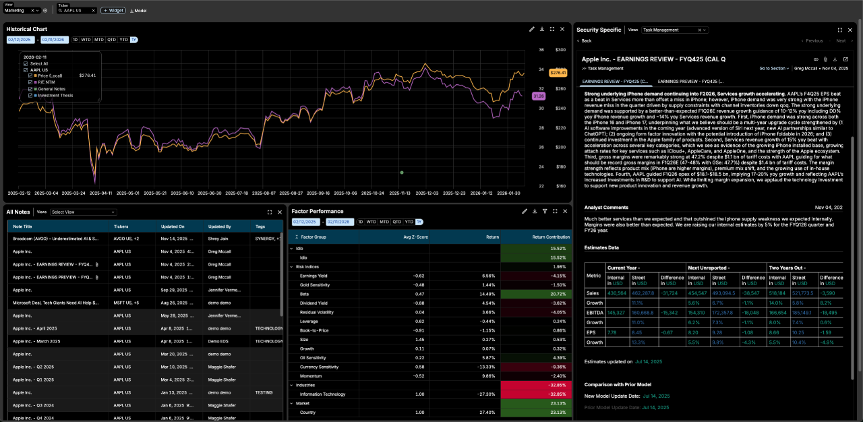This screenshot has height=422, width=863.
Task: Collapse the Risk Indices factor group
Action: (292, 267)
